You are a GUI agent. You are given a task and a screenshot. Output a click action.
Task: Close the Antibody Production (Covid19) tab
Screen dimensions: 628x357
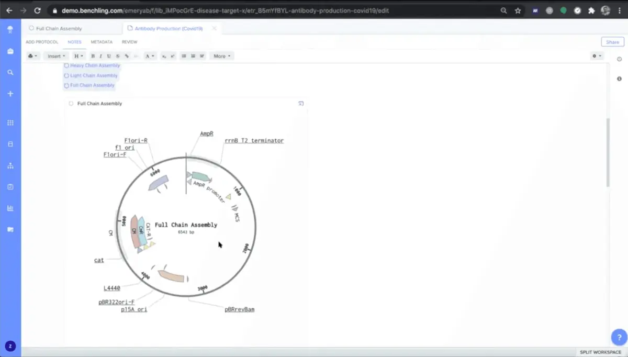pos(214,28)
